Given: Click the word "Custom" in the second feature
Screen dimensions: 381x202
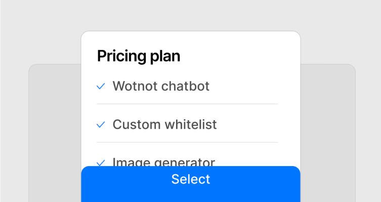Looking at the screenshot, I should pyautogui.click(x=137, y=124).
